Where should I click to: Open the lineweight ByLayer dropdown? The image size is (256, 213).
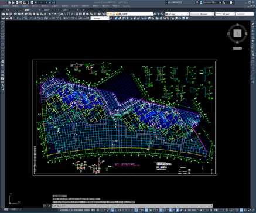[x=225, y=14]
